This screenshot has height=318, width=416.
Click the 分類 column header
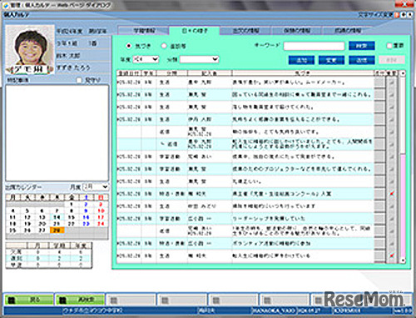[x=172, y=73]
